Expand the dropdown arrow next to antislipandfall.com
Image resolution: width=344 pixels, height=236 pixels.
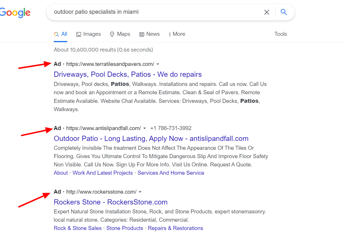pyautogui.click(x=144, y=128)
